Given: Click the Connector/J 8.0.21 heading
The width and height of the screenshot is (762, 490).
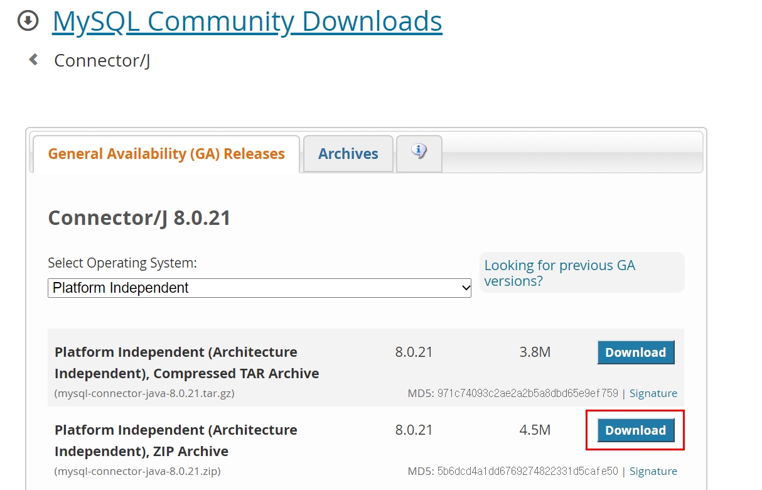Looking at the screenshot, I should pos(139,218).
